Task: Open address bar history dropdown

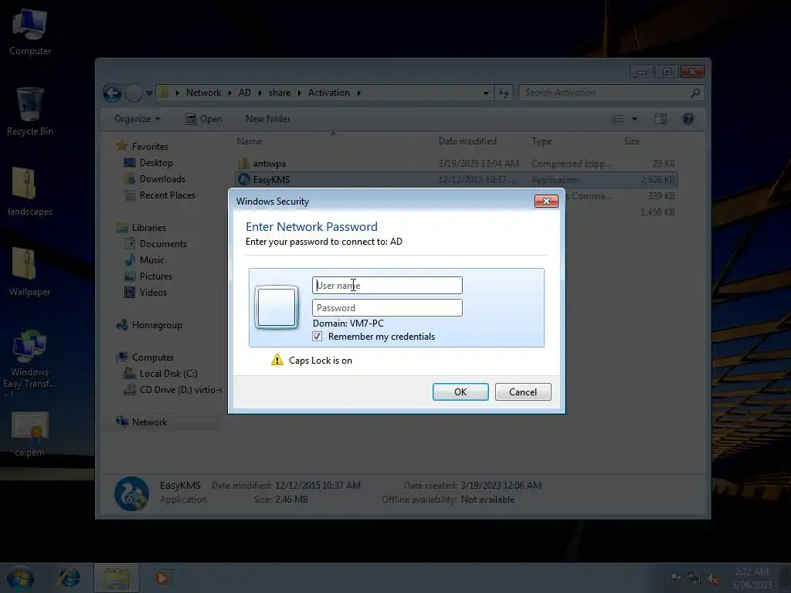Action: click(x=486, y=93)
